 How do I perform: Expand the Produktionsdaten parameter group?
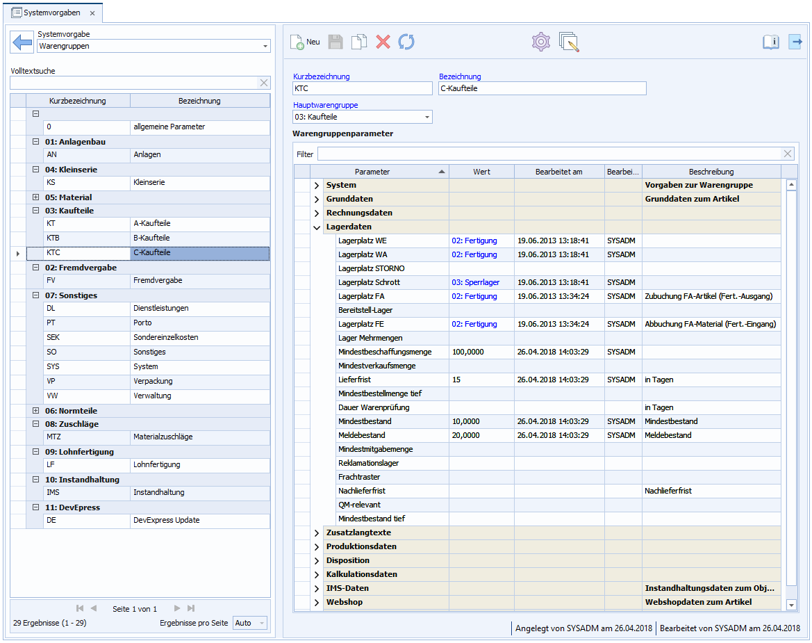click(317, 547)
